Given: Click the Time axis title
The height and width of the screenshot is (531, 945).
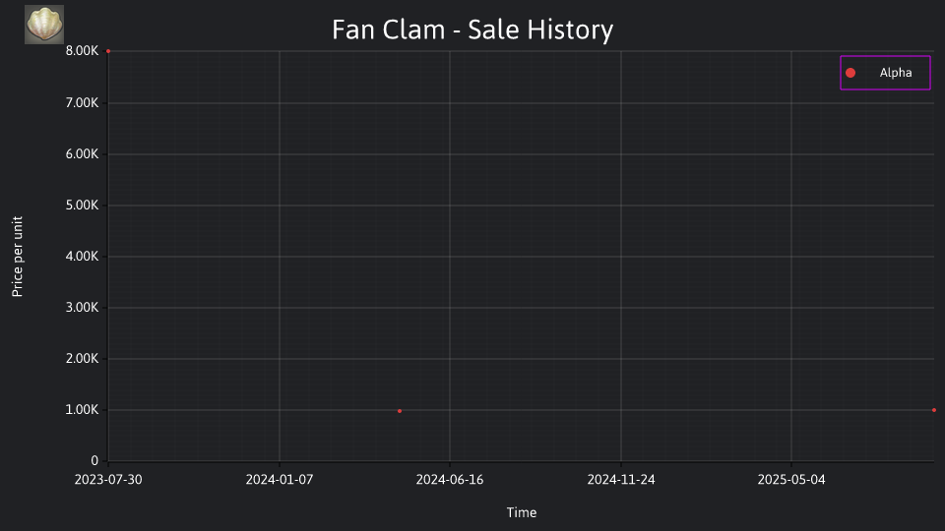Looking at the screenshot, I should (x=522, y=512).
